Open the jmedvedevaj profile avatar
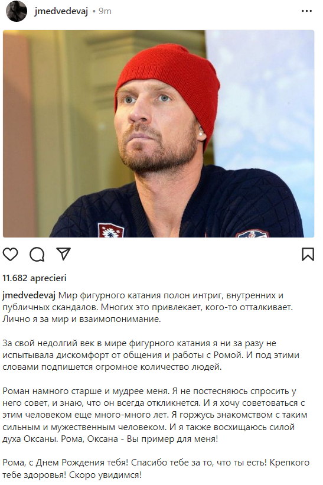 click(x=17, y=11)
